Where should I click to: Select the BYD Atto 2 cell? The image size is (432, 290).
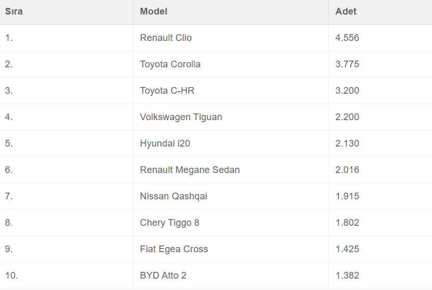(x=163, y=275)
